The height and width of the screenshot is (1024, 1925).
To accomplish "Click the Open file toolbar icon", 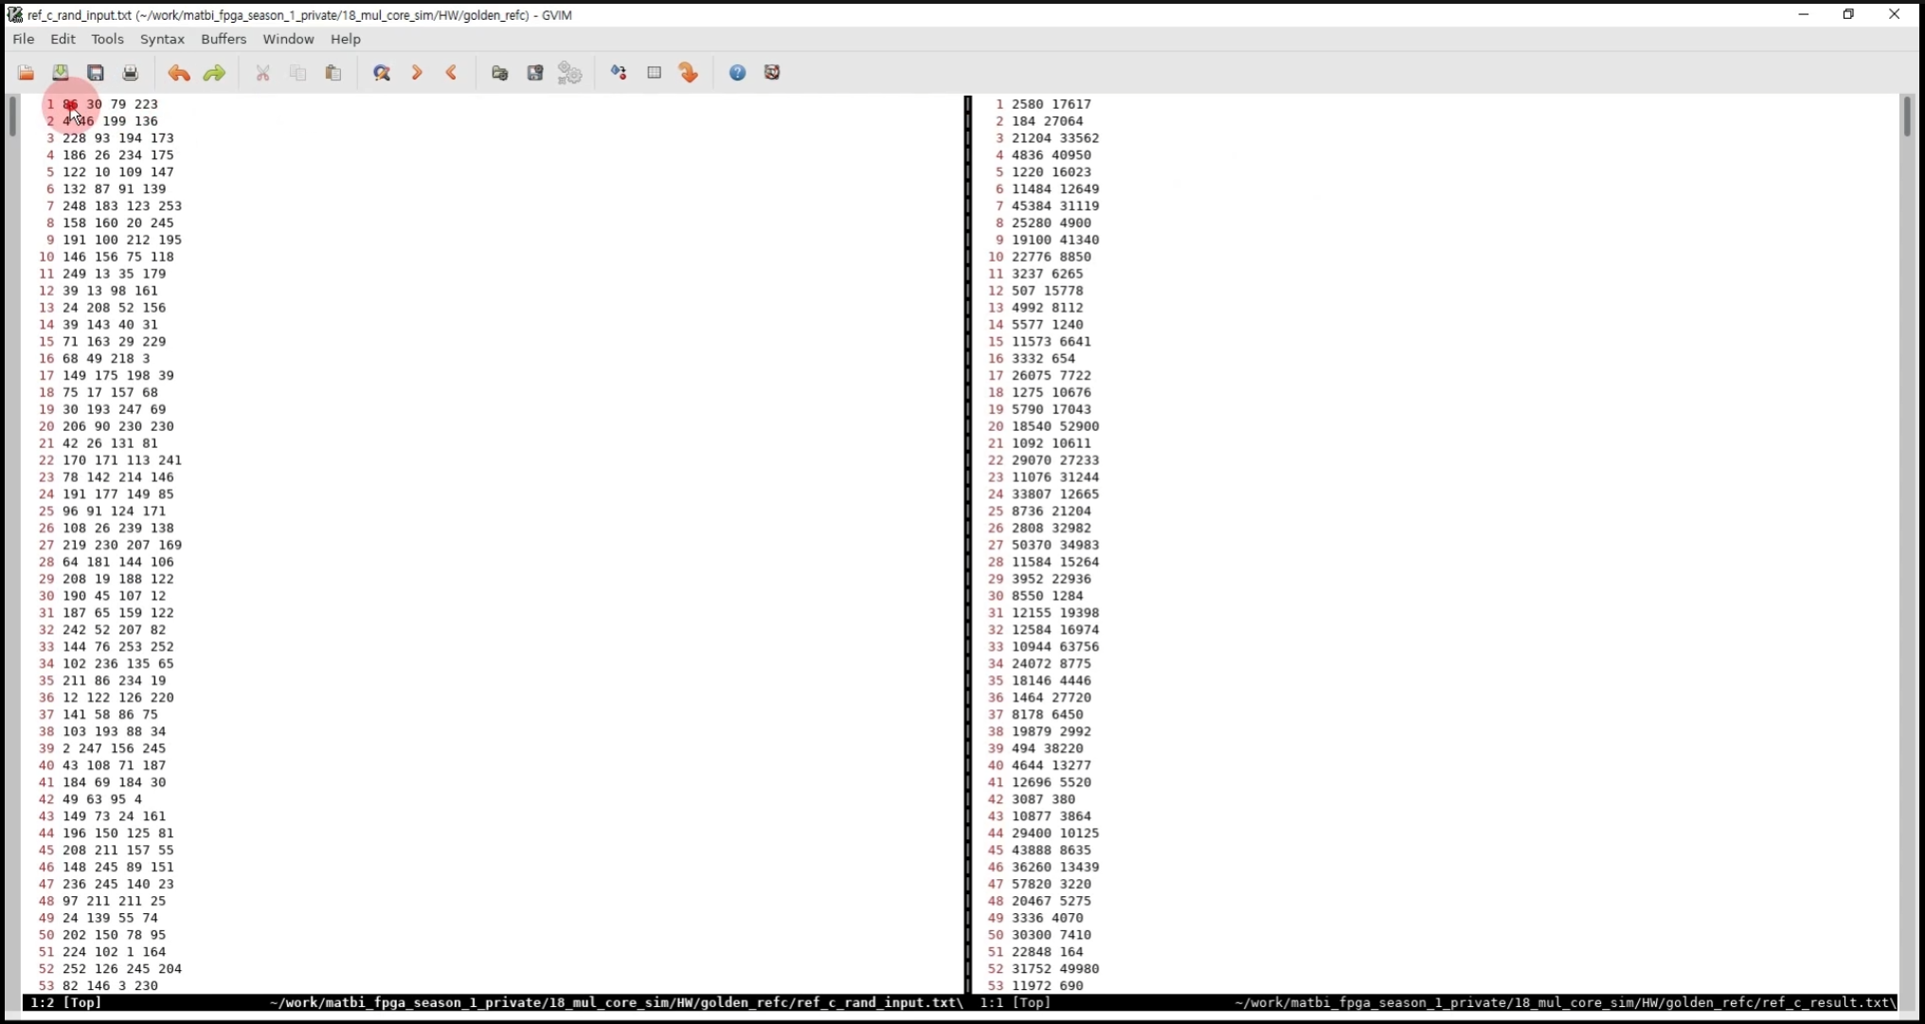I will pyautogui.click(x=26, y=73).
